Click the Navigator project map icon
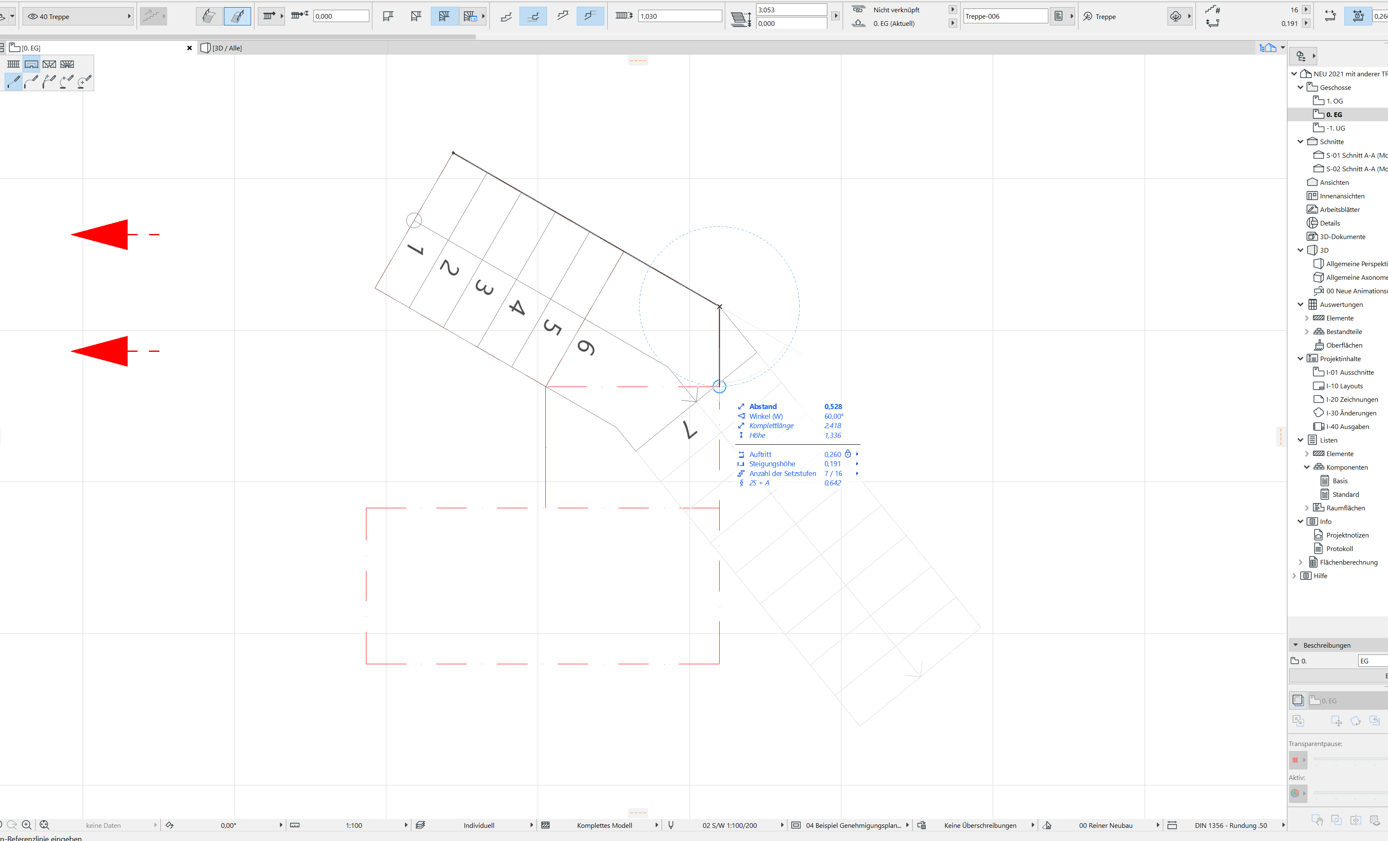Screen dimensions: 1388x841 coord(1301,56)
